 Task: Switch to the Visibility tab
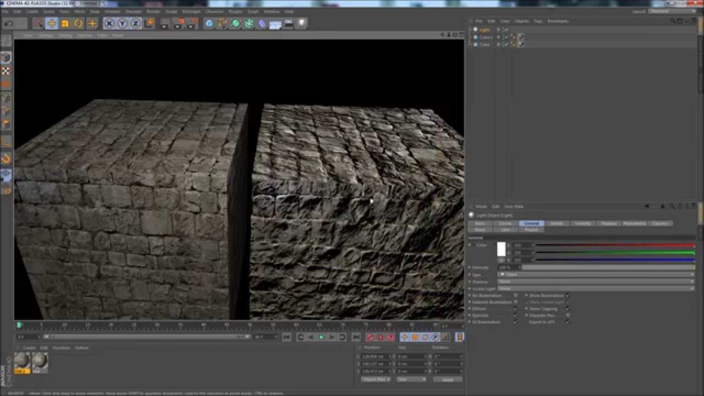coord(583,223)
